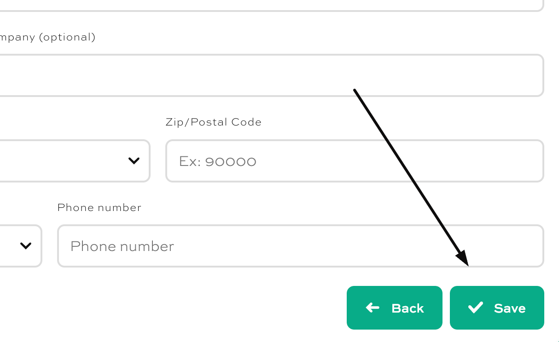Focus the Phone number input field
The width and height of the screenshot is (559, 342).
301,246
